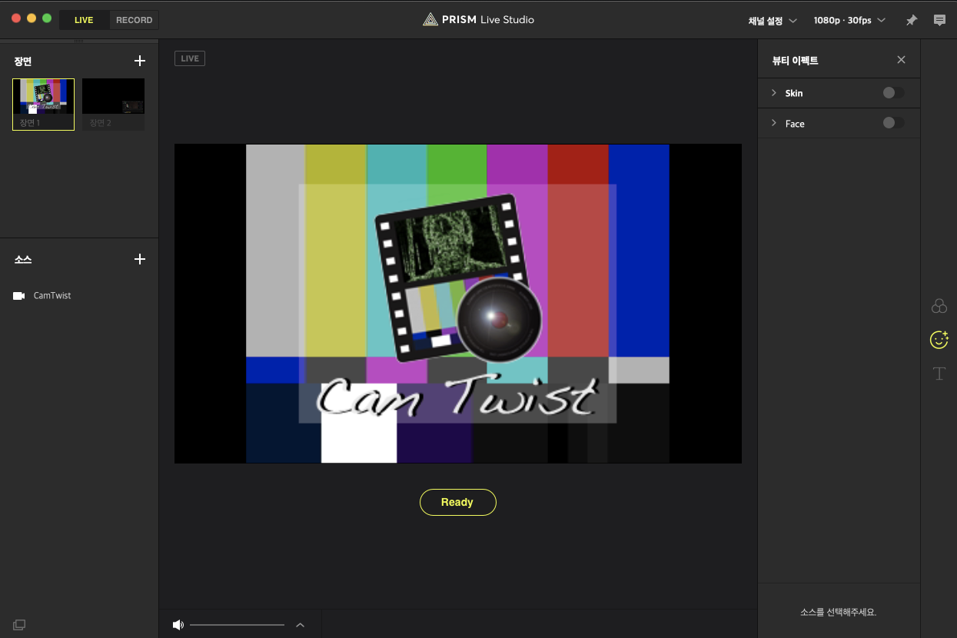Click the LIVE badge above the preview
Image resolution: width=957 pixels, height=638 pixels.
[190, 58]
